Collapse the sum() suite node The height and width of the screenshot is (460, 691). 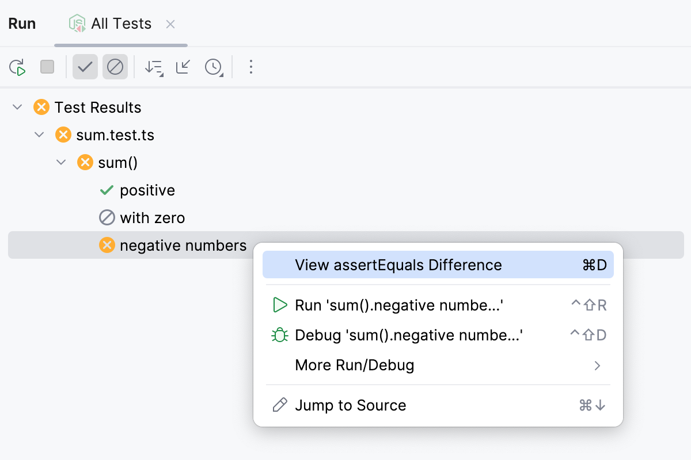[61, 163]
